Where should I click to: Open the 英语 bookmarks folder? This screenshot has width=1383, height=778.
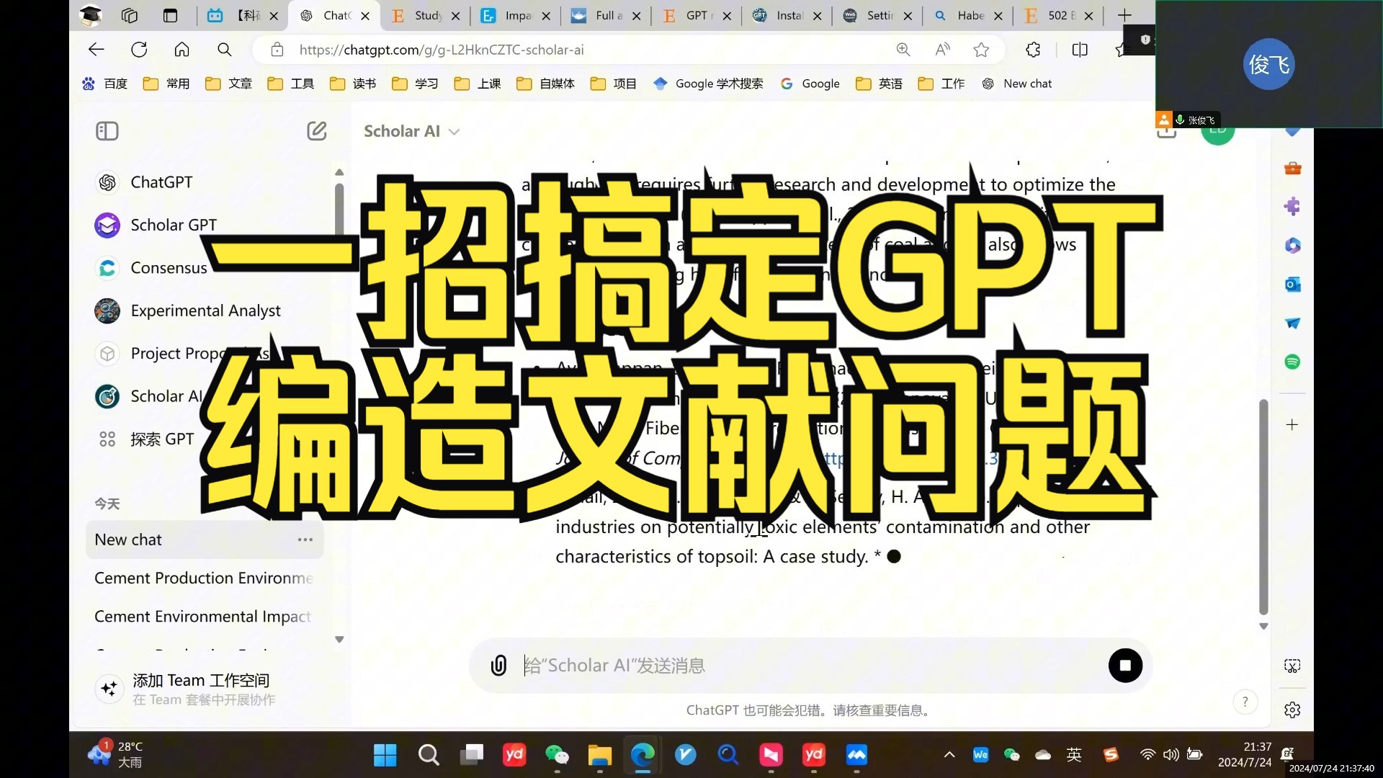880,84
